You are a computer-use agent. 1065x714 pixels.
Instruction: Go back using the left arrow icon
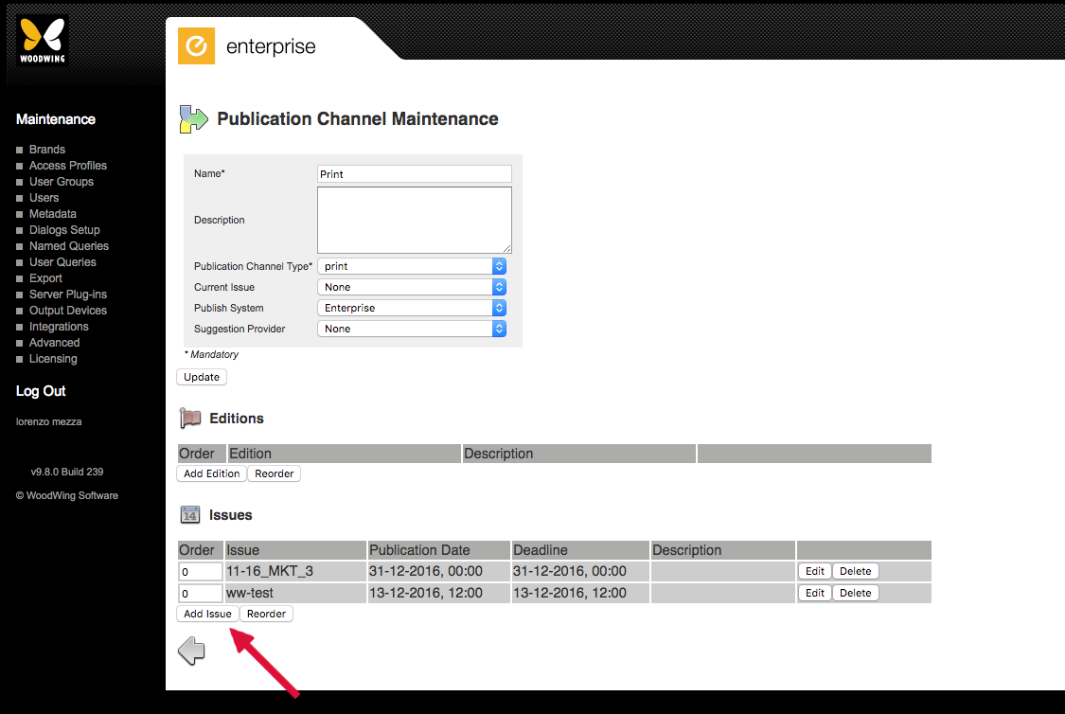tap(191, 651)
